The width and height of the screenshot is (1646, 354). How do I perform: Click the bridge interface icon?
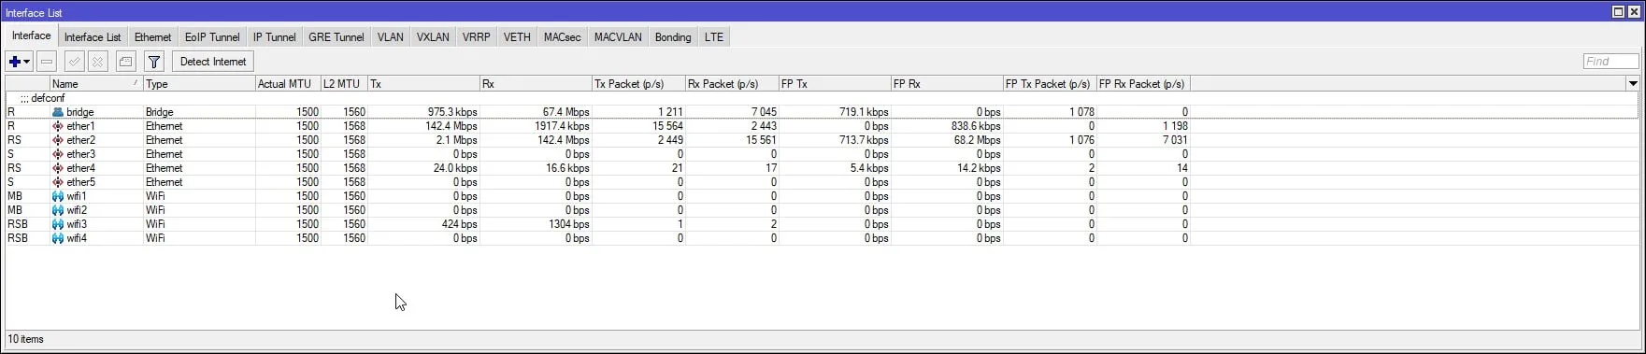pyautogui.click(x=58, y=112)
